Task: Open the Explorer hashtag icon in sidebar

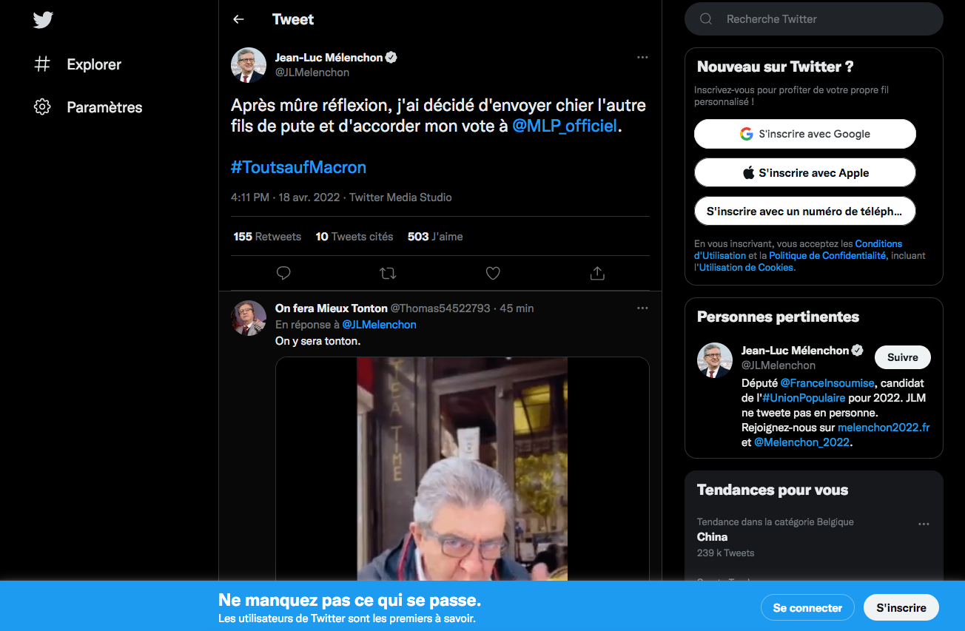Action: pos(42,64)
